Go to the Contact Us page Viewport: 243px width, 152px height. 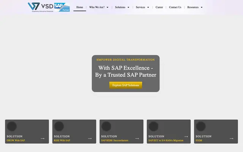click(175, 7)
